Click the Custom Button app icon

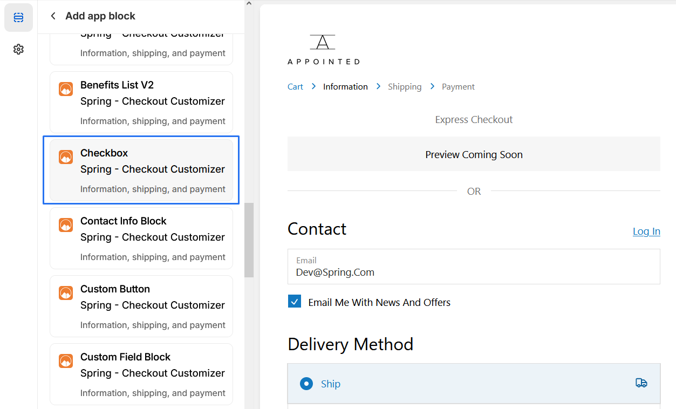65,293
